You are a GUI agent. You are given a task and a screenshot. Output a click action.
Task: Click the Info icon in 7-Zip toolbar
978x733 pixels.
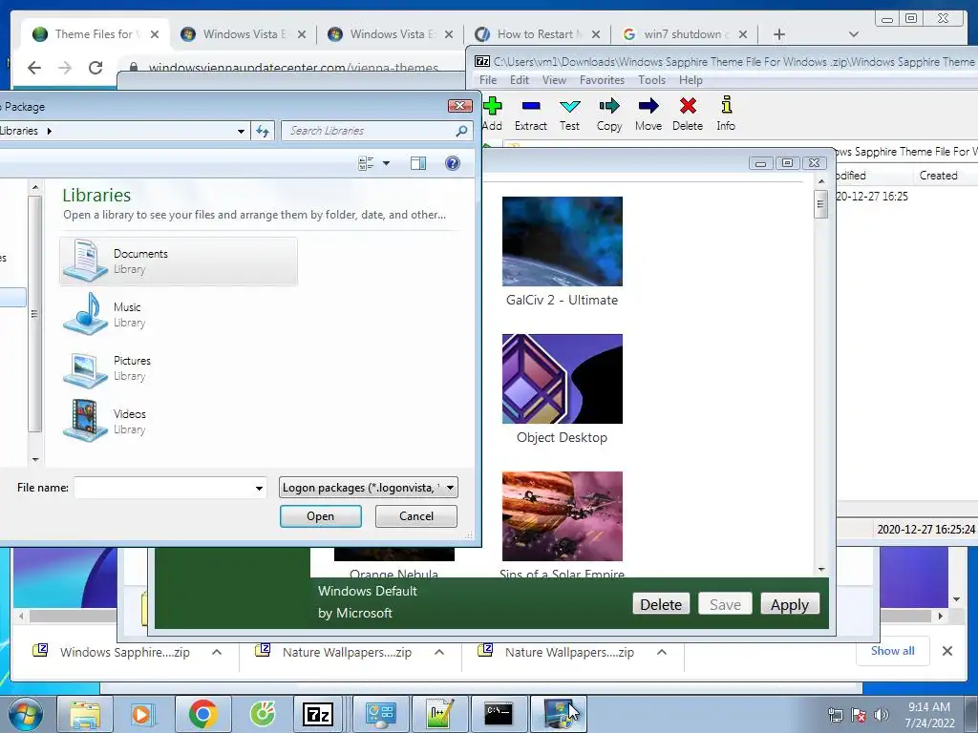point(726,105)
